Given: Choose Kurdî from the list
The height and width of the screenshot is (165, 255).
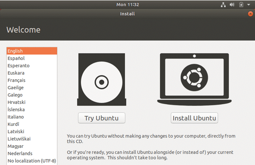Looking at the screenshot, I should point(32,124).
